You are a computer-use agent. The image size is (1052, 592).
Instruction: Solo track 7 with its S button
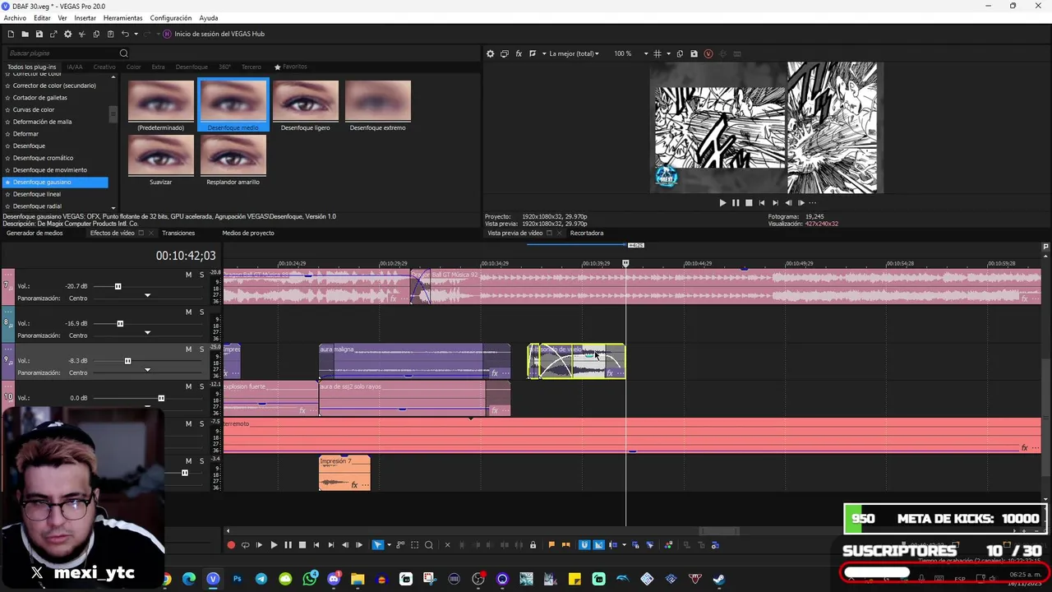(x=201, y=275)
